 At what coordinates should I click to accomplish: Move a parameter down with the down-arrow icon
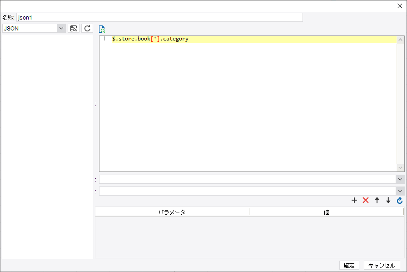[388, 200]
